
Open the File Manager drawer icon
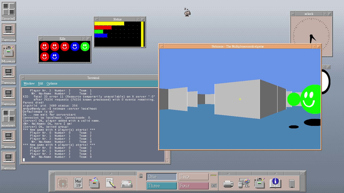click(x=95, y=182)
